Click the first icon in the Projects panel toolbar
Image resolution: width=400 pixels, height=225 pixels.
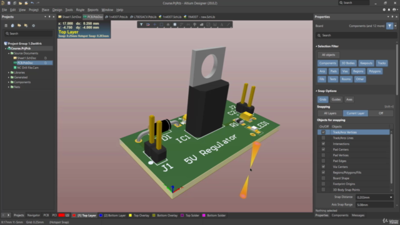[6, 26]
